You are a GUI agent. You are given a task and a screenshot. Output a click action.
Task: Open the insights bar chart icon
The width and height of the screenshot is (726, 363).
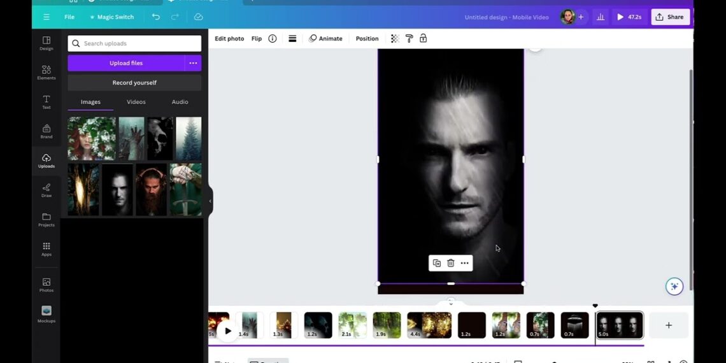point(601,17)
